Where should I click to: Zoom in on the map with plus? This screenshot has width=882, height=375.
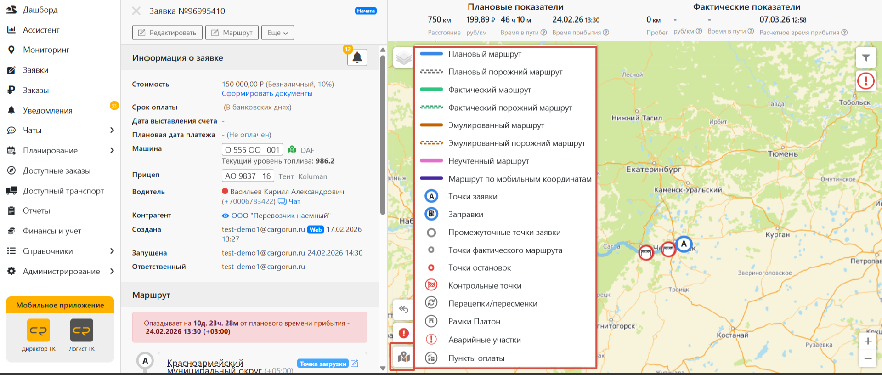coord(868,341)
